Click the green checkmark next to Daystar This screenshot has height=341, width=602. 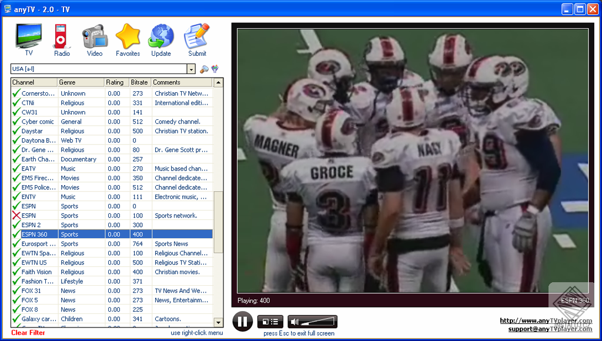tap(16, 131)
